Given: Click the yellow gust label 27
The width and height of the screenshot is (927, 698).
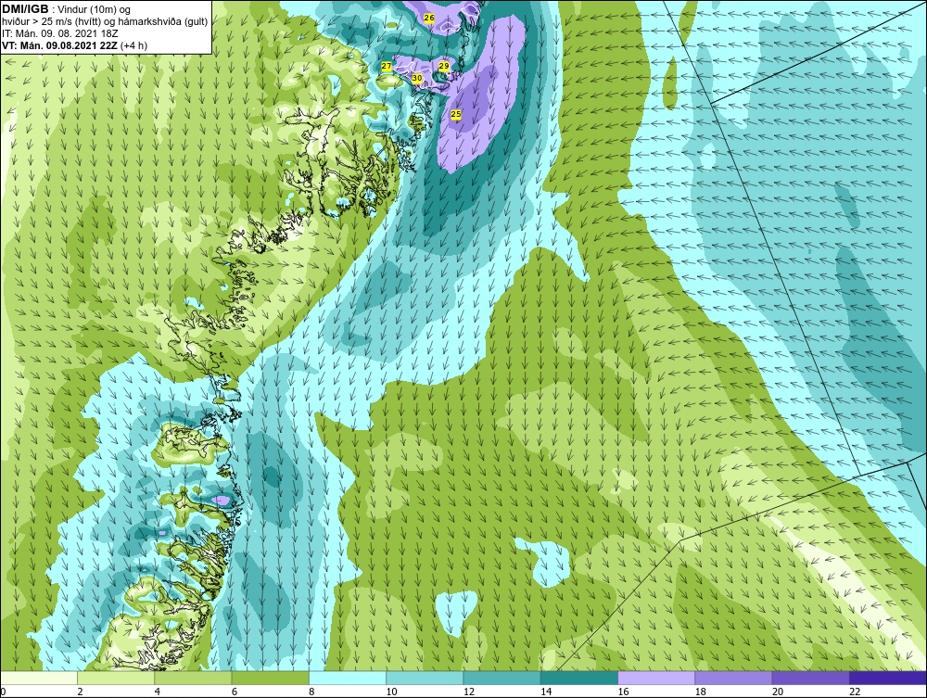Looking at the screenshot, I should (386, 66).
